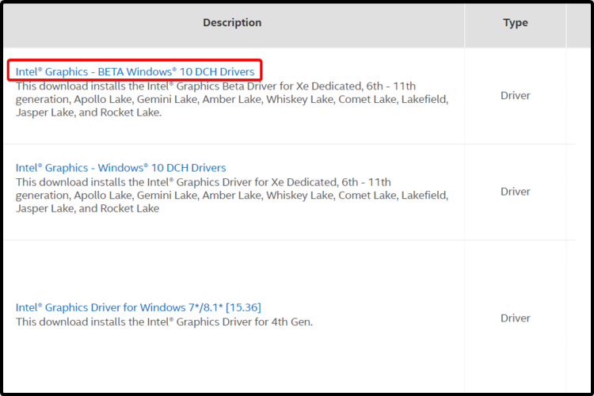Open Intel Graphics BETA Windows 10 DCH Drivers link
This screenshot has width=594, height=396.
(x=135, y=71)
